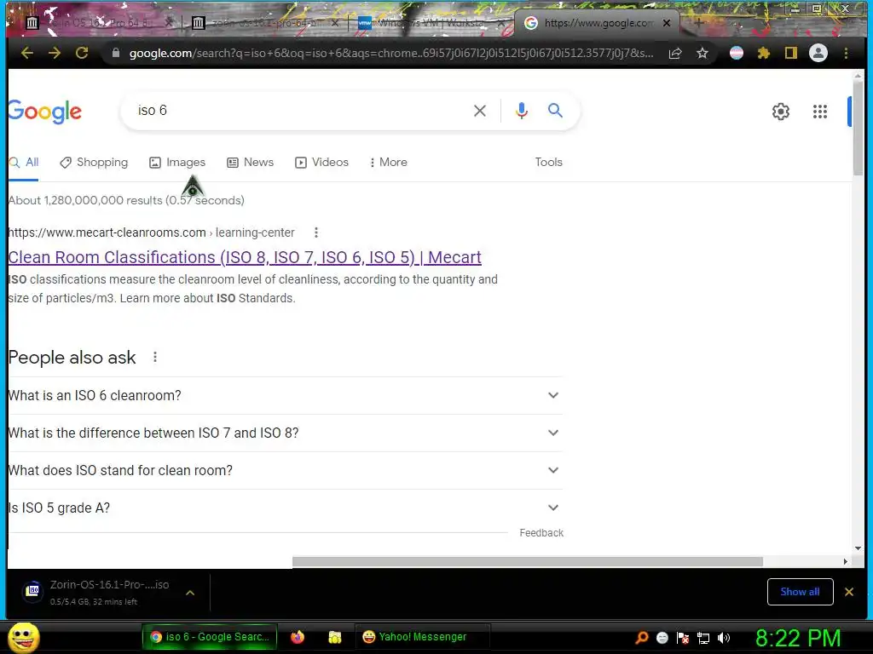873x654 pixels.
Task: Open the Chrome profile avatar
Action: click(x=818, y=54)
